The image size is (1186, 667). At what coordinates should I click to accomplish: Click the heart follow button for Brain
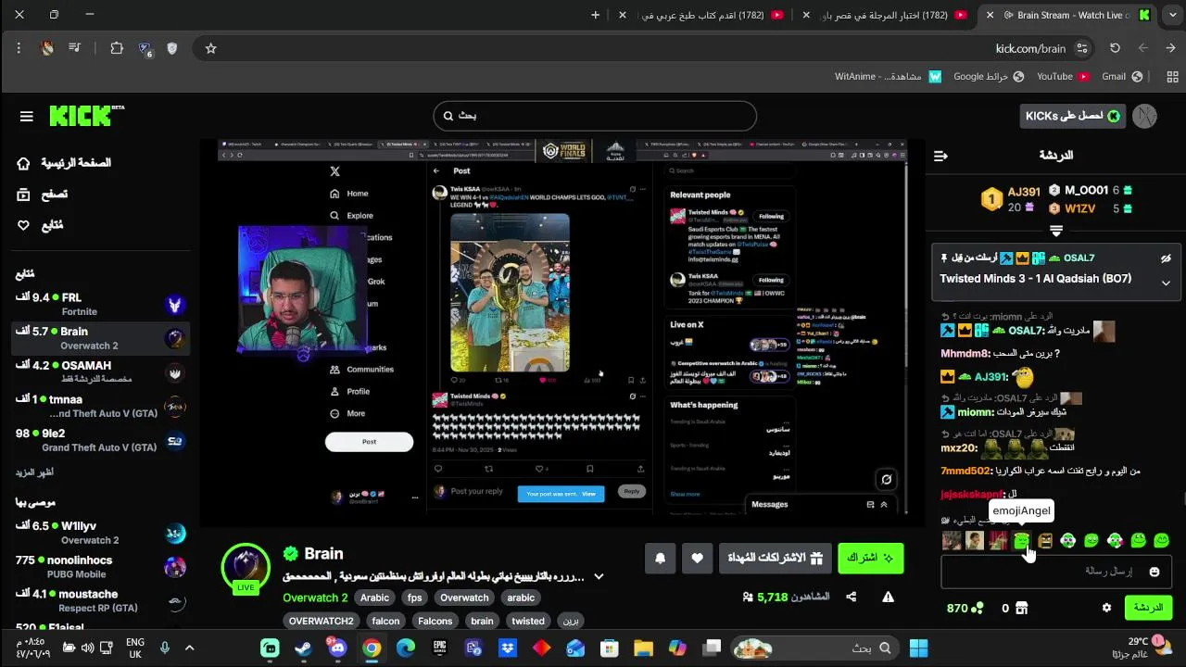coord(697,558)
